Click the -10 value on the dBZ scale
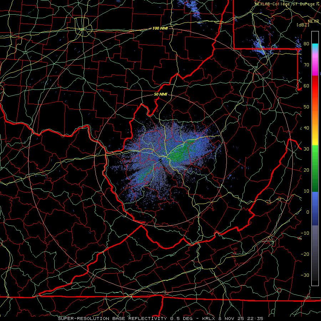321x321 pixels. pyautogui.click(x=305, y=233)
